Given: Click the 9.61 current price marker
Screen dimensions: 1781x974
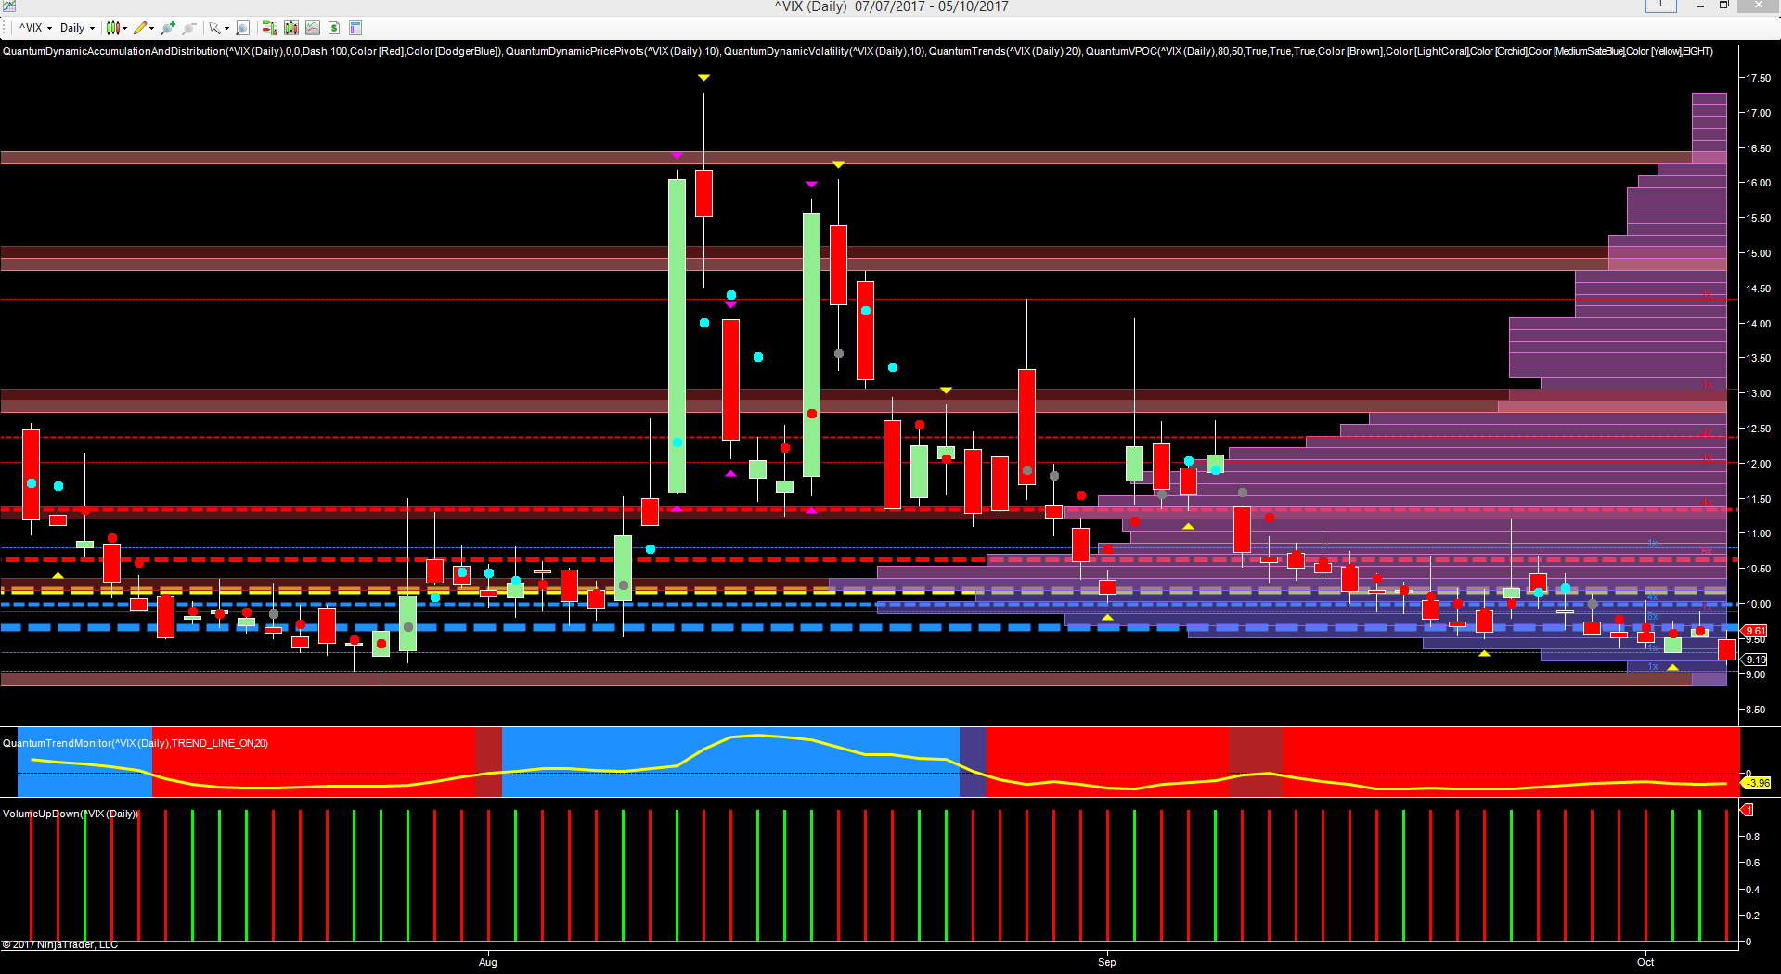Looking at the screenshot, I should [1754, 631].
